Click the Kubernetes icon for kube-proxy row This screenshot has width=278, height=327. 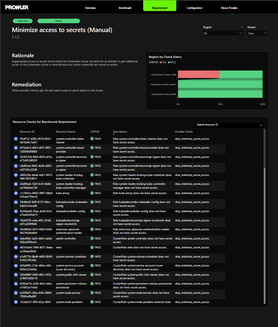point(16,193)
